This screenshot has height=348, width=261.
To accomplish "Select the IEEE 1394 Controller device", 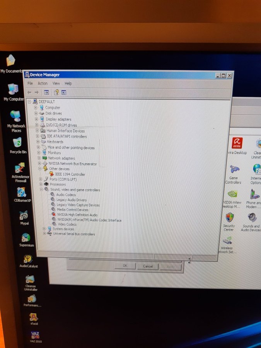I will coord(70,174).
